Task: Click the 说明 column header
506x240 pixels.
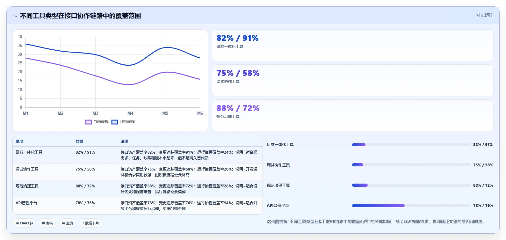Action: point(124,142)
